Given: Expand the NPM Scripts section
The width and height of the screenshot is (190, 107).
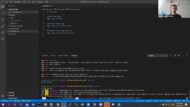Looking at the screenshot, I should coord(13,98).
